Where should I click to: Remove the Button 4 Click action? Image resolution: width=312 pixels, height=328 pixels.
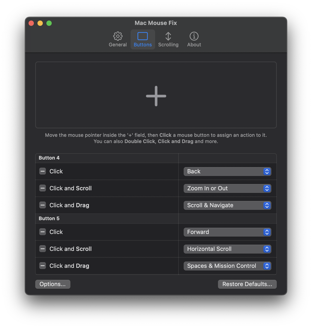[x=43, y=171]
